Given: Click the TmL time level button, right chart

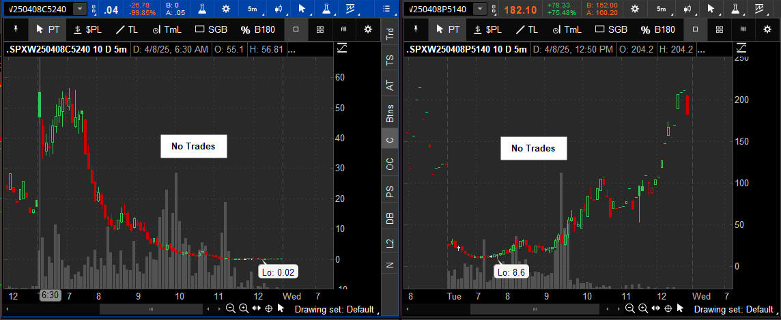Looking at the screenshot, I should [x=565, y=29].
